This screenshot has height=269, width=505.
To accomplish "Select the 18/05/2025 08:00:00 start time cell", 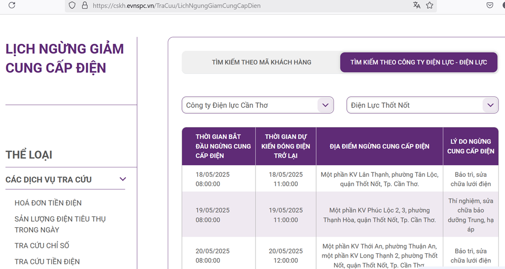I will point(218,179).
